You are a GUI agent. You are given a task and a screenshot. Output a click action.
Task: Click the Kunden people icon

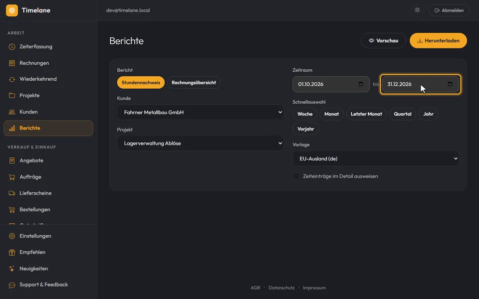coord(12,112)
